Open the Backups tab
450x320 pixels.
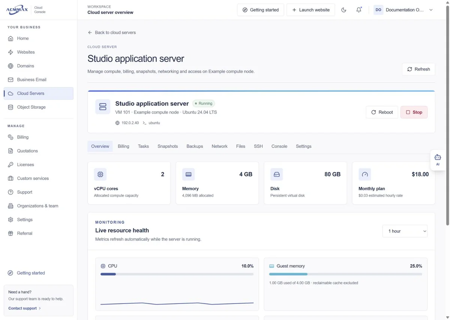(195, 146)
